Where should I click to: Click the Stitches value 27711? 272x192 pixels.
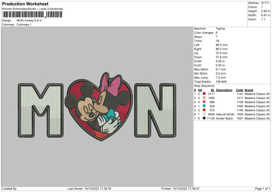[x=265, y=3]
